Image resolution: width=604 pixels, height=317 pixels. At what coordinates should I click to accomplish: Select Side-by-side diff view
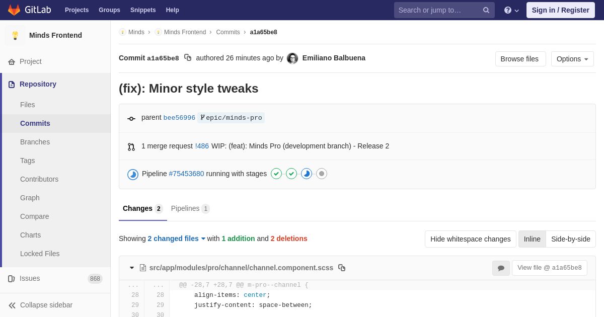coord(571,239)
